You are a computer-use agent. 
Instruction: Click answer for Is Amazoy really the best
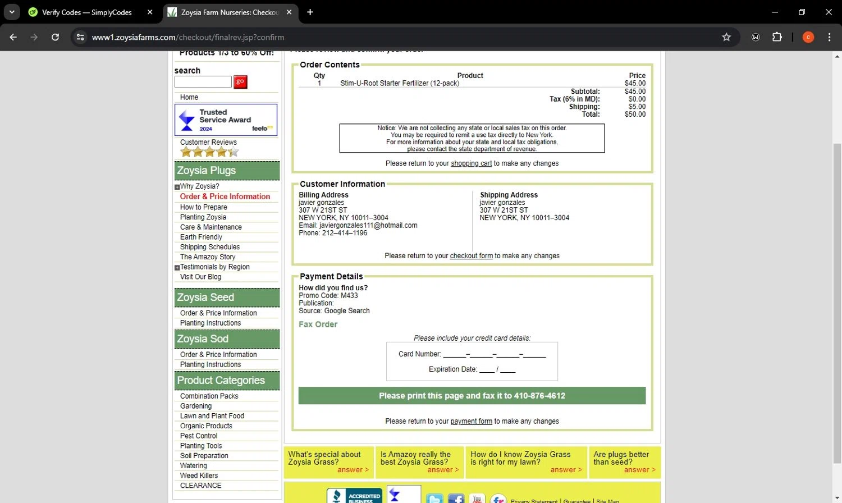pyautogui.click(x=443, y=470)
